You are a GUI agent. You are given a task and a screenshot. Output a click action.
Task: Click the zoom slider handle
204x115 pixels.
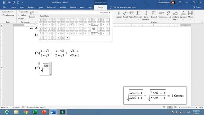[189, 107]
